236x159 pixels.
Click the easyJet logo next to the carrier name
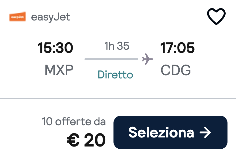[17, 17]
